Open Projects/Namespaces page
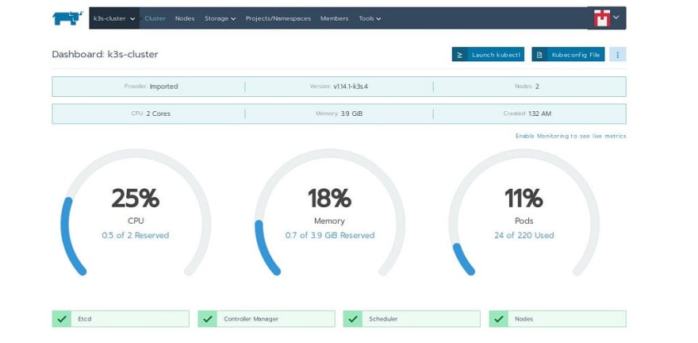The image size is (698, 343). 278,18
